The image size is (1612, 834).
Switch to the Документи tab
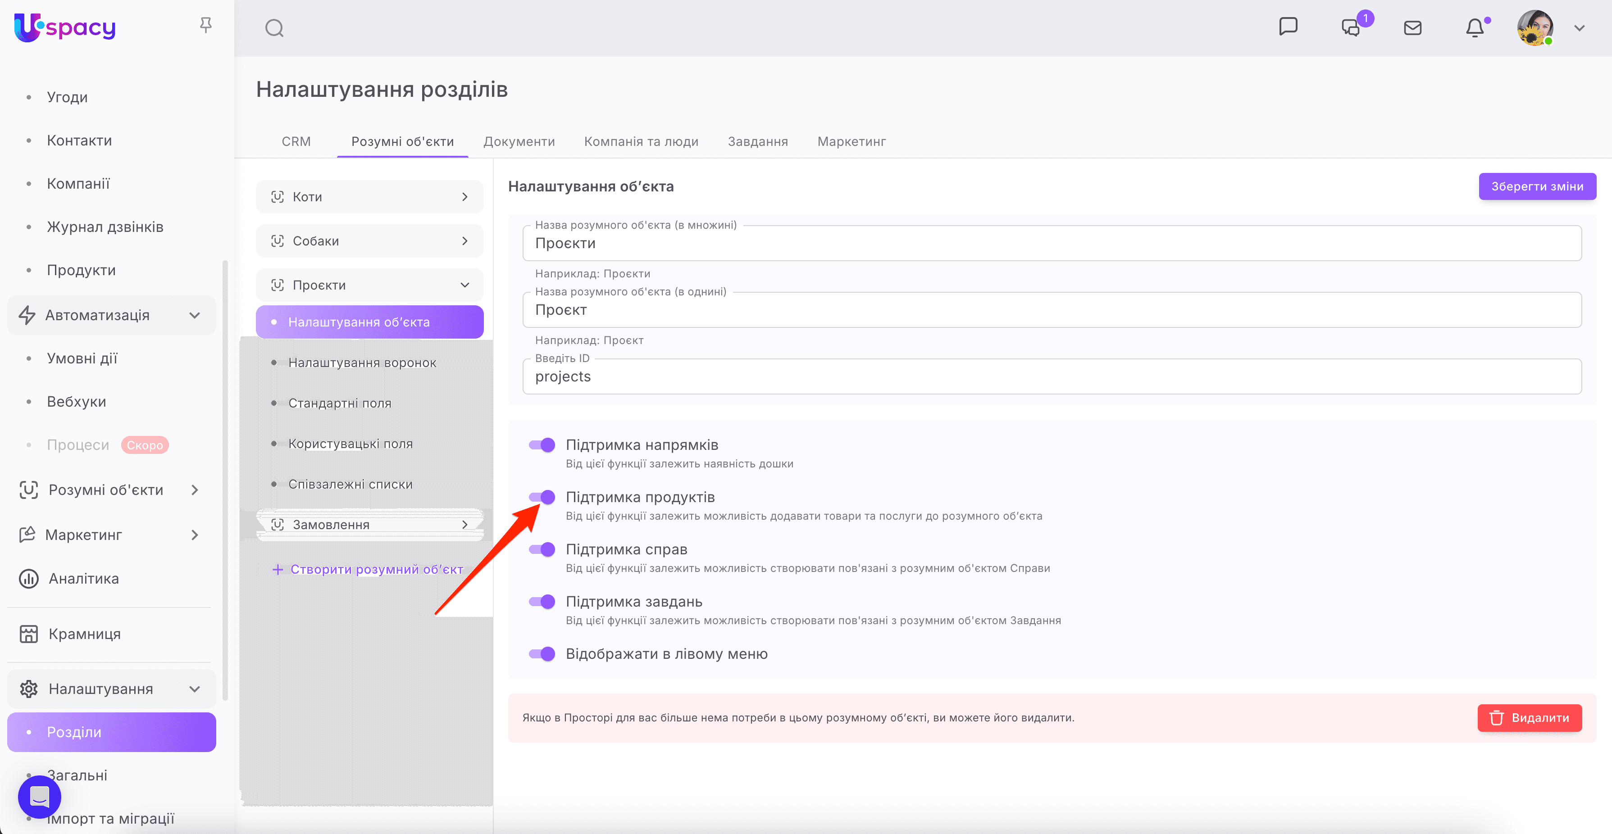coord(519,141)
